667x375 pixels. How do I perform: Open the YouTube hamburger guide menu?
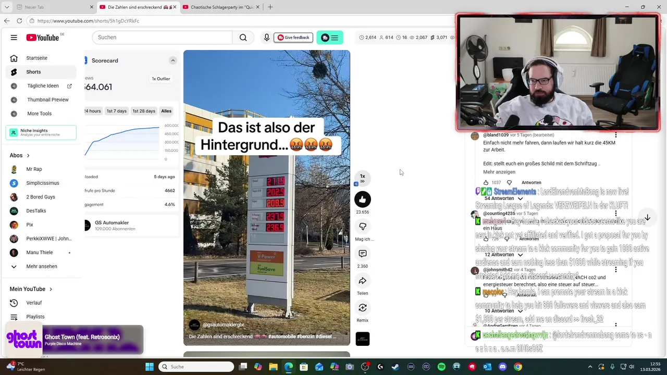point(14,37)
